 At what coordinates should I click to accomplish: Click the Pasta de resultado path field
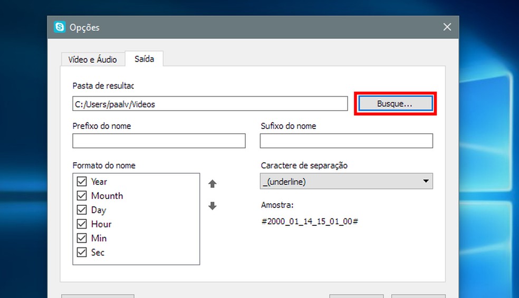(210, 104)
